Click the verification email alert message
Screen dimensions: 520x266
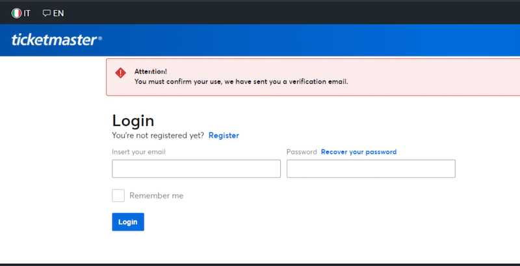[x=241, y=82]
